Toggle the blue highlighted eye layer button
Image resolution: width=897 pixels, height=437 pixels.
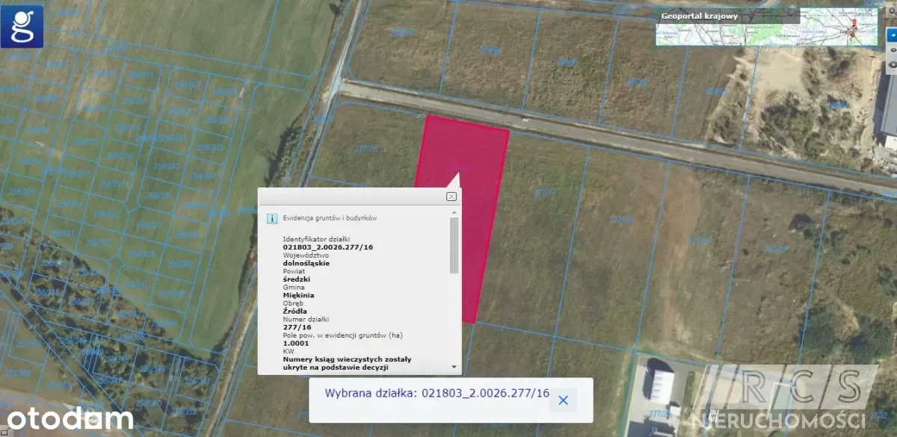click(x=891, y=34)
